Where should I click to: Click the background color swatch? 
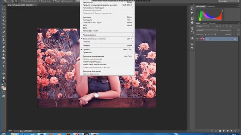5,89
